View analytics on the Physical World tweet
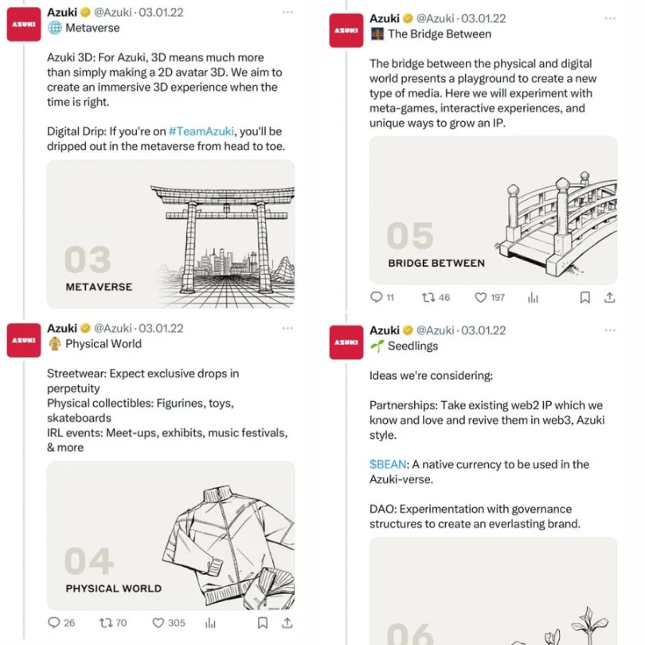 [209, 622]
